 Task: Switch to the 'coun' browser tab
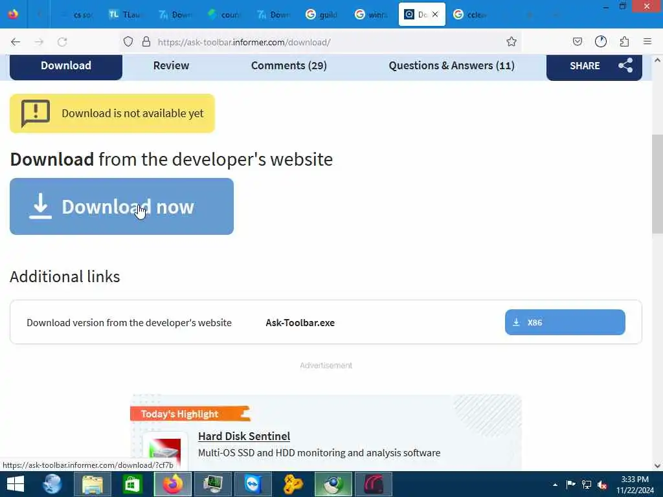(x=223, y=15)
